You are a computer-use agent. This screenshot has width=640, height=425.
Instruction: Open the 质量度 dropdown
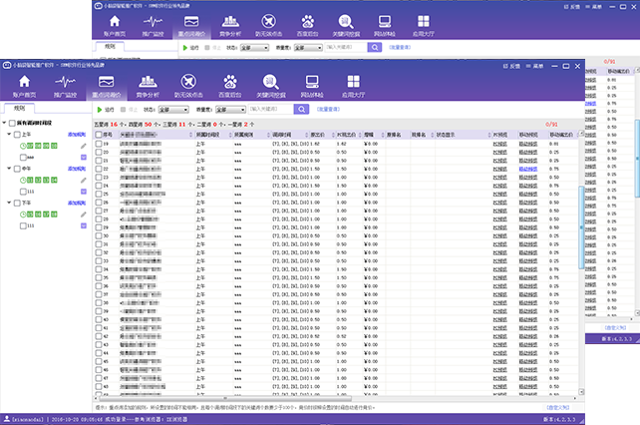[230, 110]
